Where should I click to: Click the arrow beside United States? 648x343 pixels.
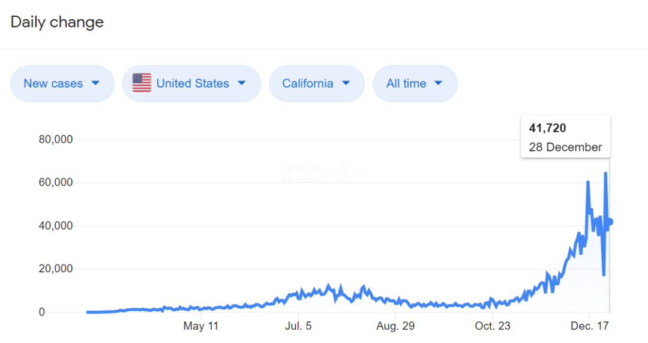coord(242,83)
